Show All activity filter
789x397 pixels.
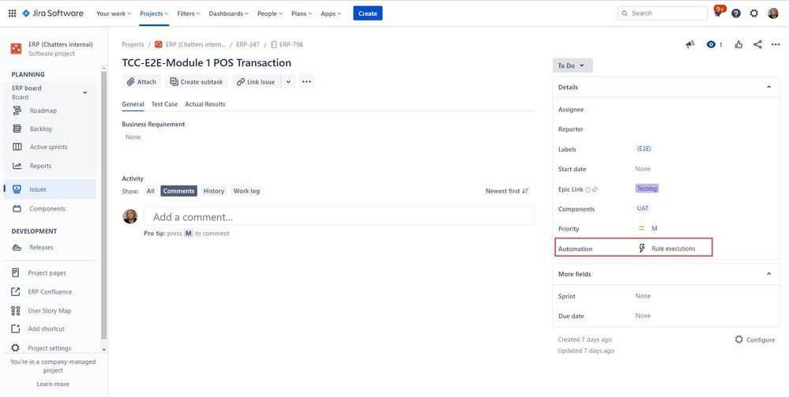[x=150, y=191]
